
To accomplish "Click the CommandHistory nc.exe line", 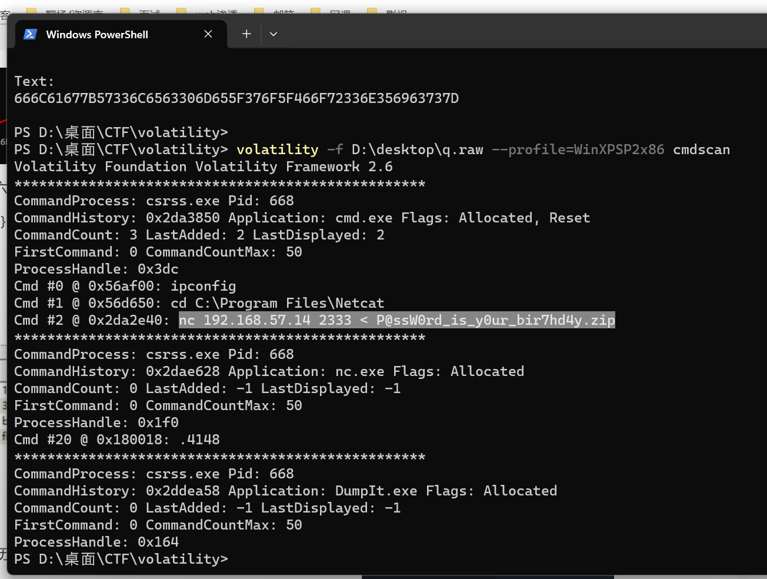I will 269,371.
